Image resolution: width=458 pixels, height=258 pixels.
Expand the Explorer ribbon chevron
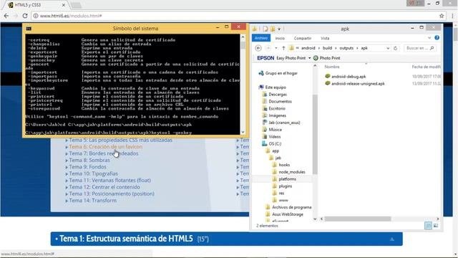click(429, 38)
